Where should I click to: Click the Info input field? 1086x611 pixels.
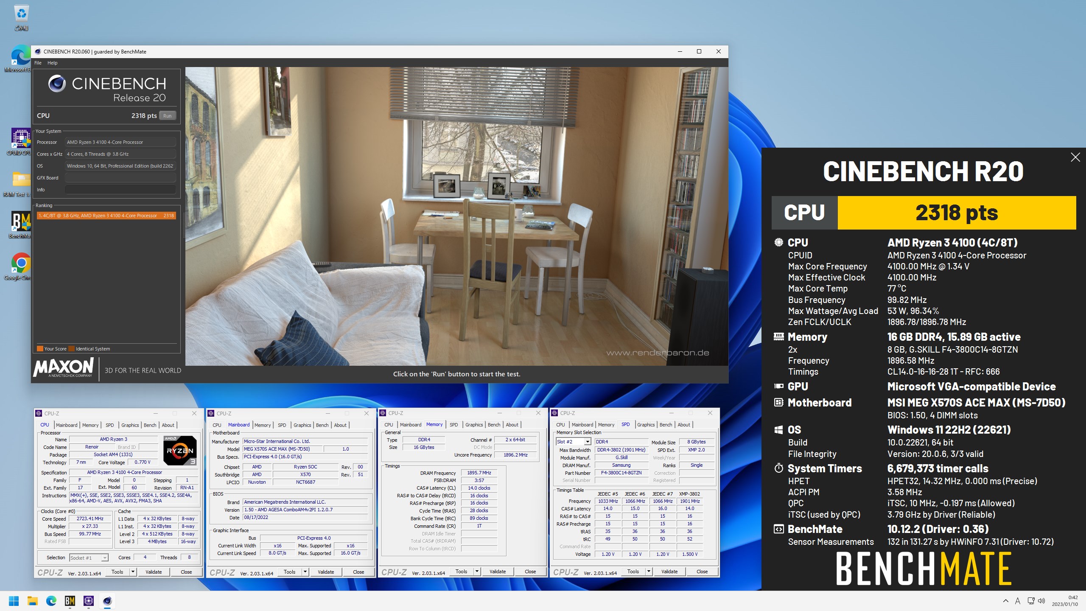click(120, 190)
